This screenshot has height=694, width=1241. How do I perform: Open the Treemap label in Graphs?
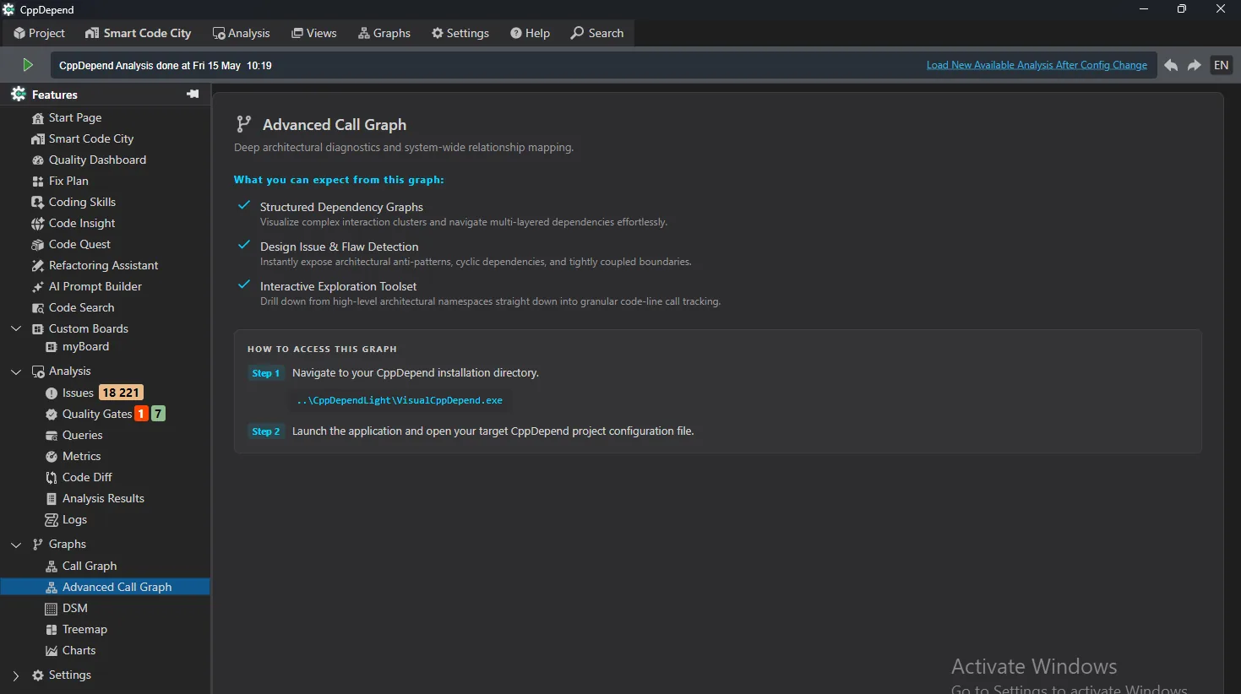pos(84,630)
